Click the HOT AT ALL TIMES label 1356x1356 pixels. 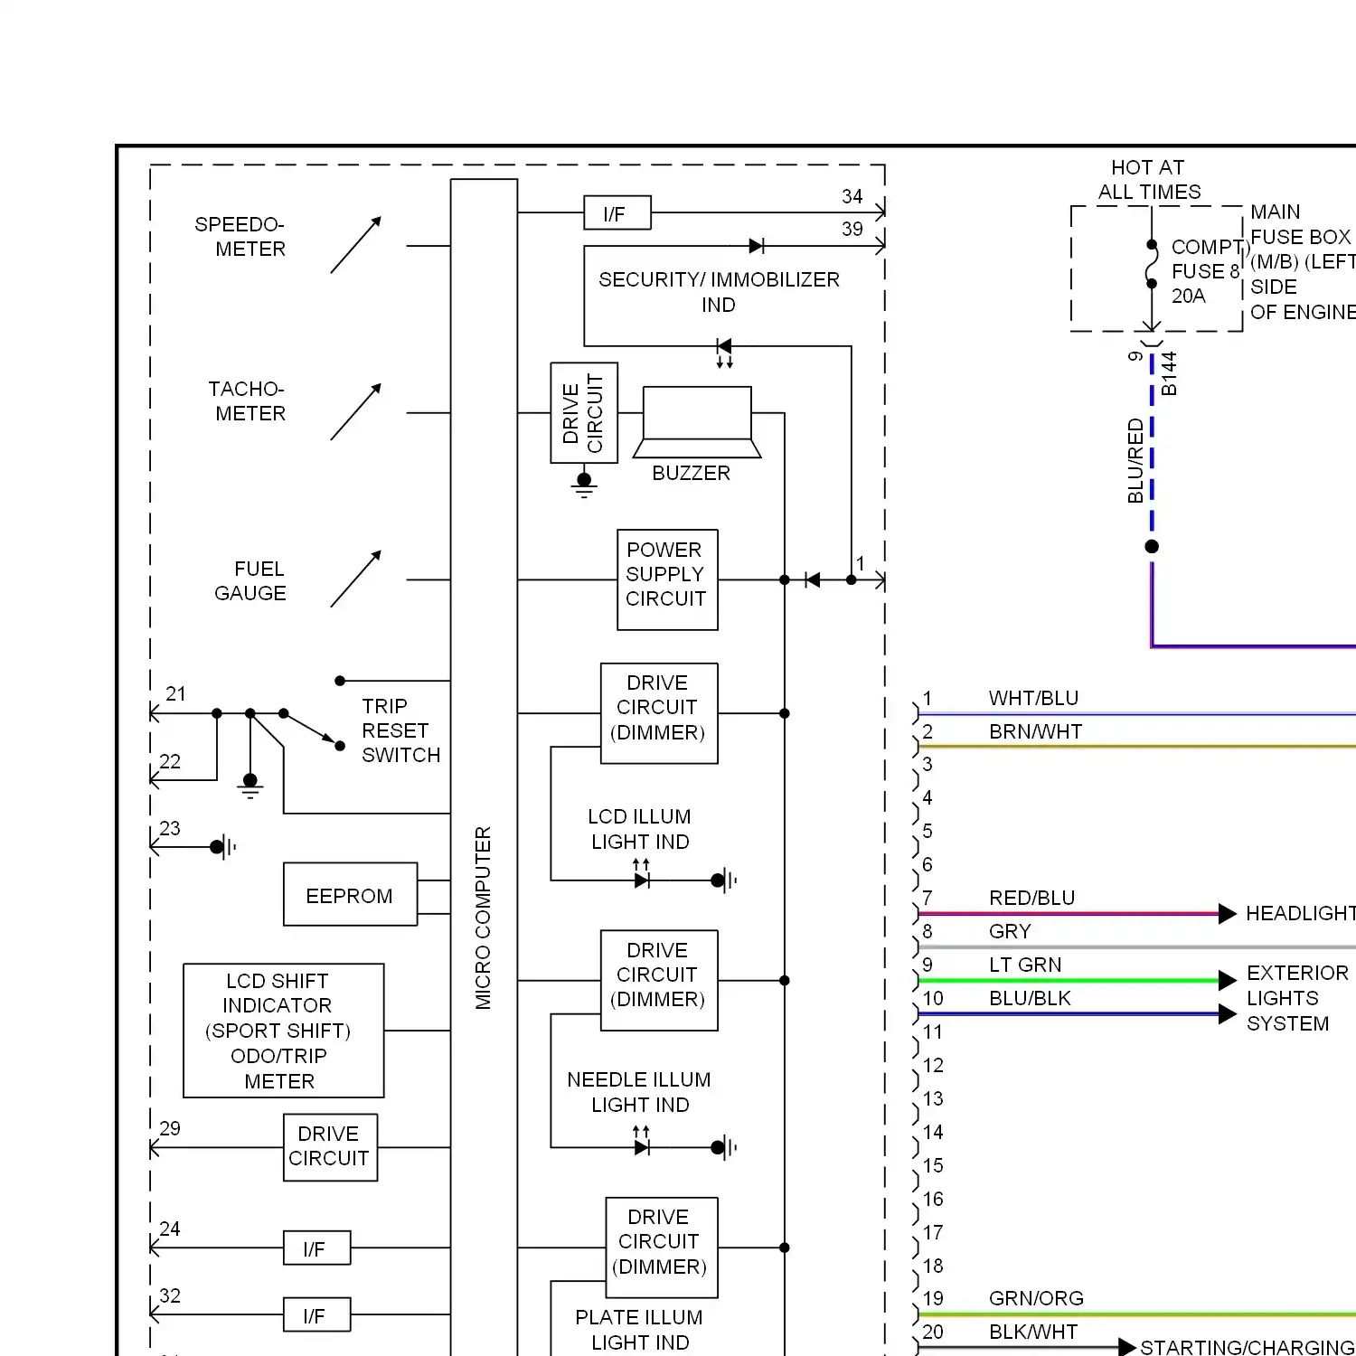[x=1149, y=179]
